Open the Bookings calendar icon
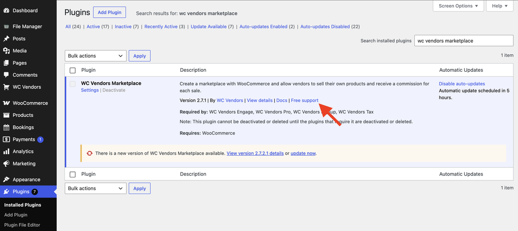 (6, 127)
